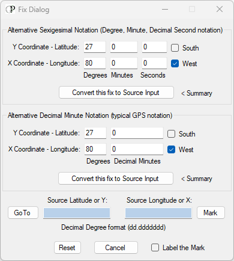
Task: Minimize the Fix Dialog window
Action: (x=165, y=9)
